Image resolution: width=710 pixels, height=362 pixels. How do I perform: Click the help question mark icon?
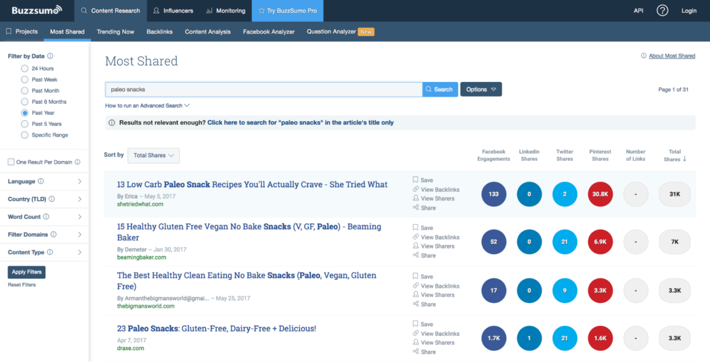662,11
